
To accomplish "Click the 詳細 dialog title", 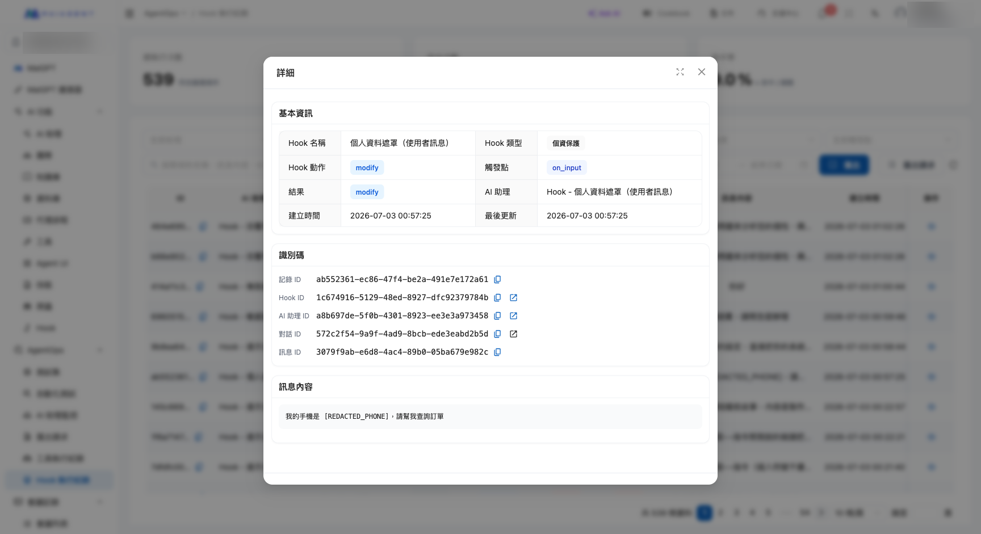I will pos(286,73).
